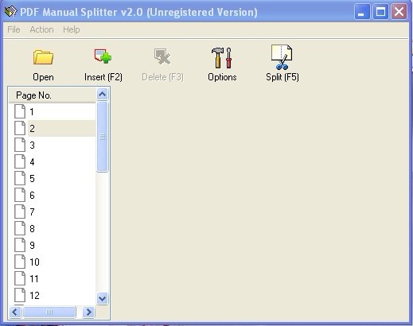Viewport: 413px width, 326px height.
Task: Close the PDF Manual Splitter window
Action: pyautogui.click(x=399, y=12)
